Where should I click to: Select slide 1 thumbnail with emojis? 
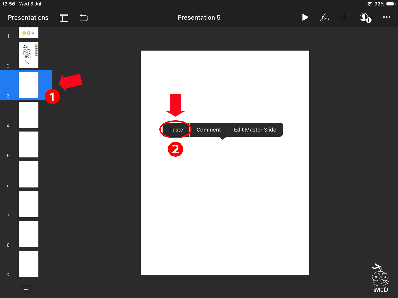tap(29, 33)
